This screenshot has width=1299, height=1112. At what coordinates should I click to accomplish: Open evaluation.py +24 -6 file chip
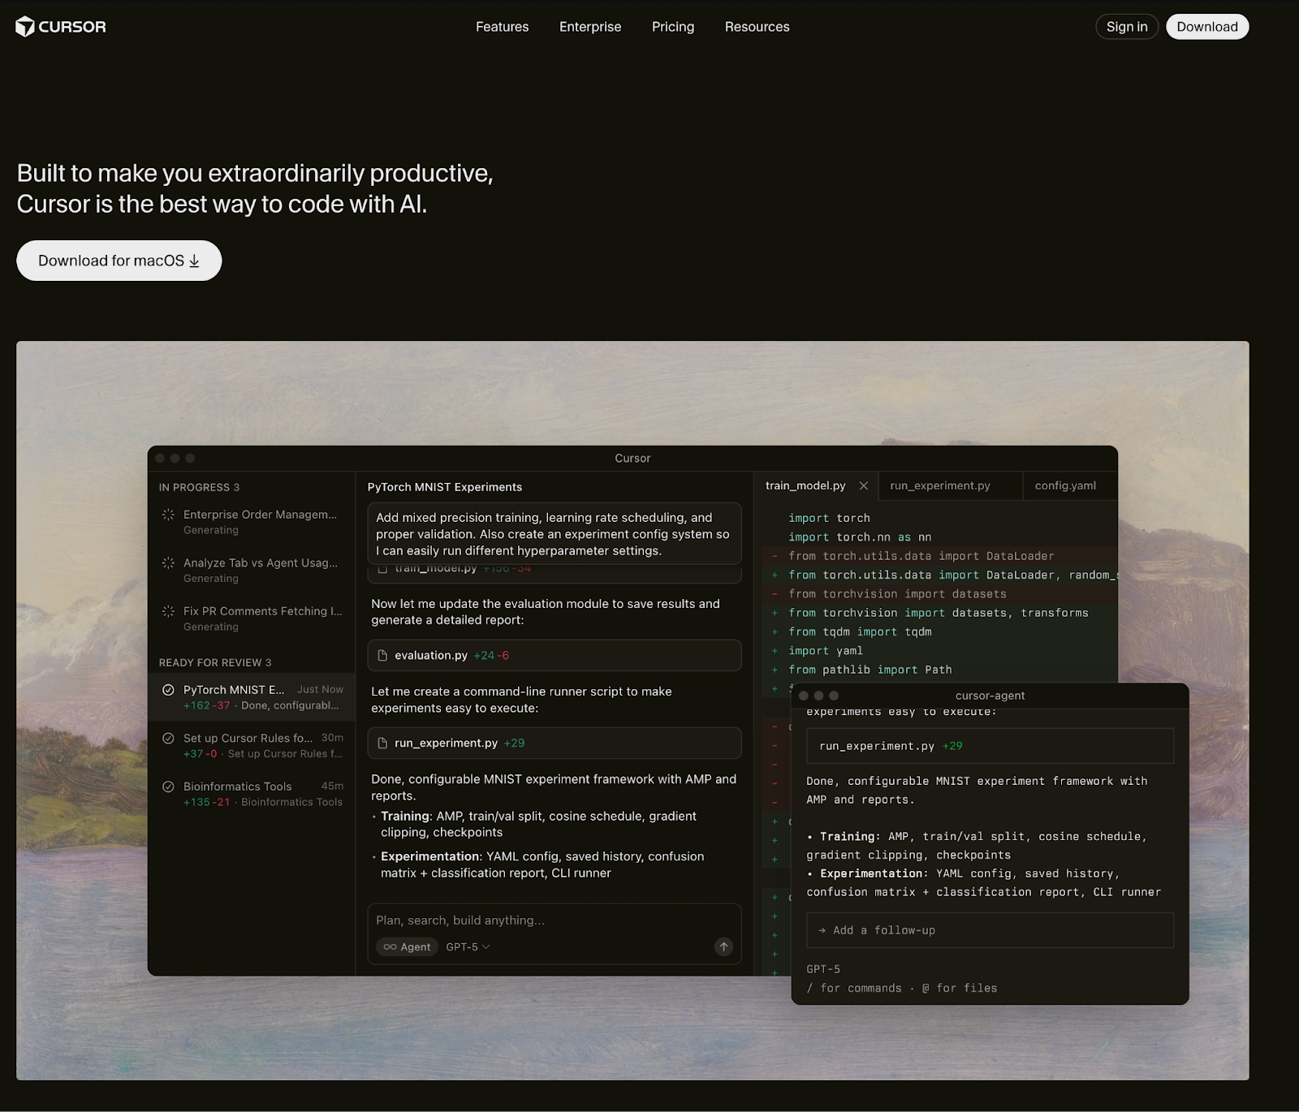(x=555, y=655)
